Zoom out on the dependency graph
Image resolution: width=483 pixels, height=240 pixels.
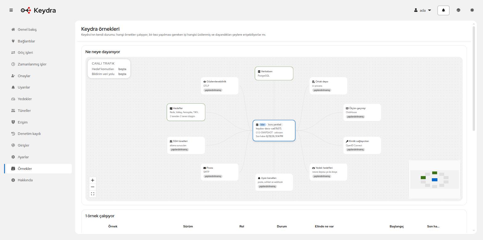pos(92,187)
